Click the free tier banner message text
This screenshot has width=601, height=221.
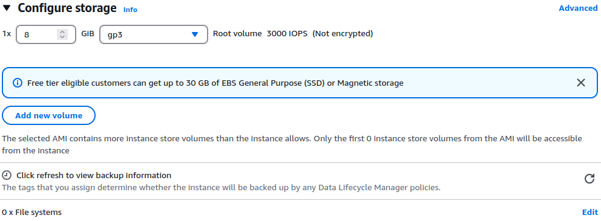coord(215,83)
